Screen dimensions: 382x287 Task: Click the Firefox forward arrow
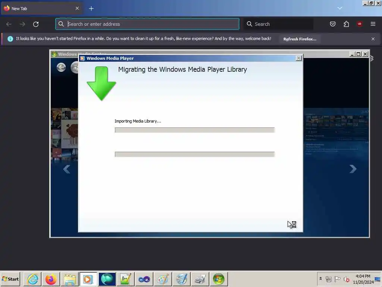pyautogui.click(x=22, y=24)
